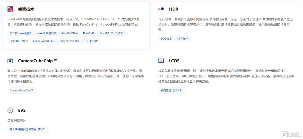Image resolution: width=303 pixels, height=139 pixels.
Task: Open the SCG技术 tag
Action: [166, 39]
